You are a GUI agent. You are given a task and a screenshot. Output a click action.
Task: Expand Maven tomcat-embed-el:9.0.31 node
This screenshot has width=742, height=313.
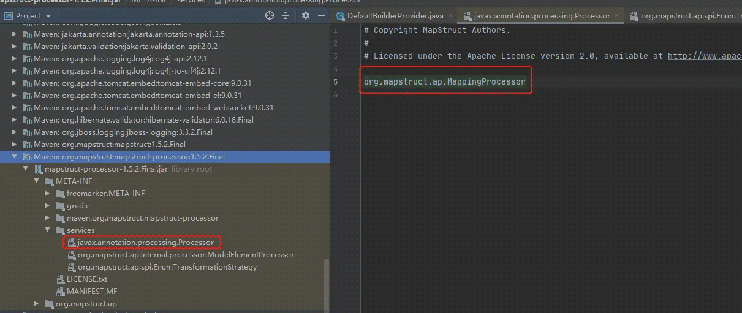point(14,96)
